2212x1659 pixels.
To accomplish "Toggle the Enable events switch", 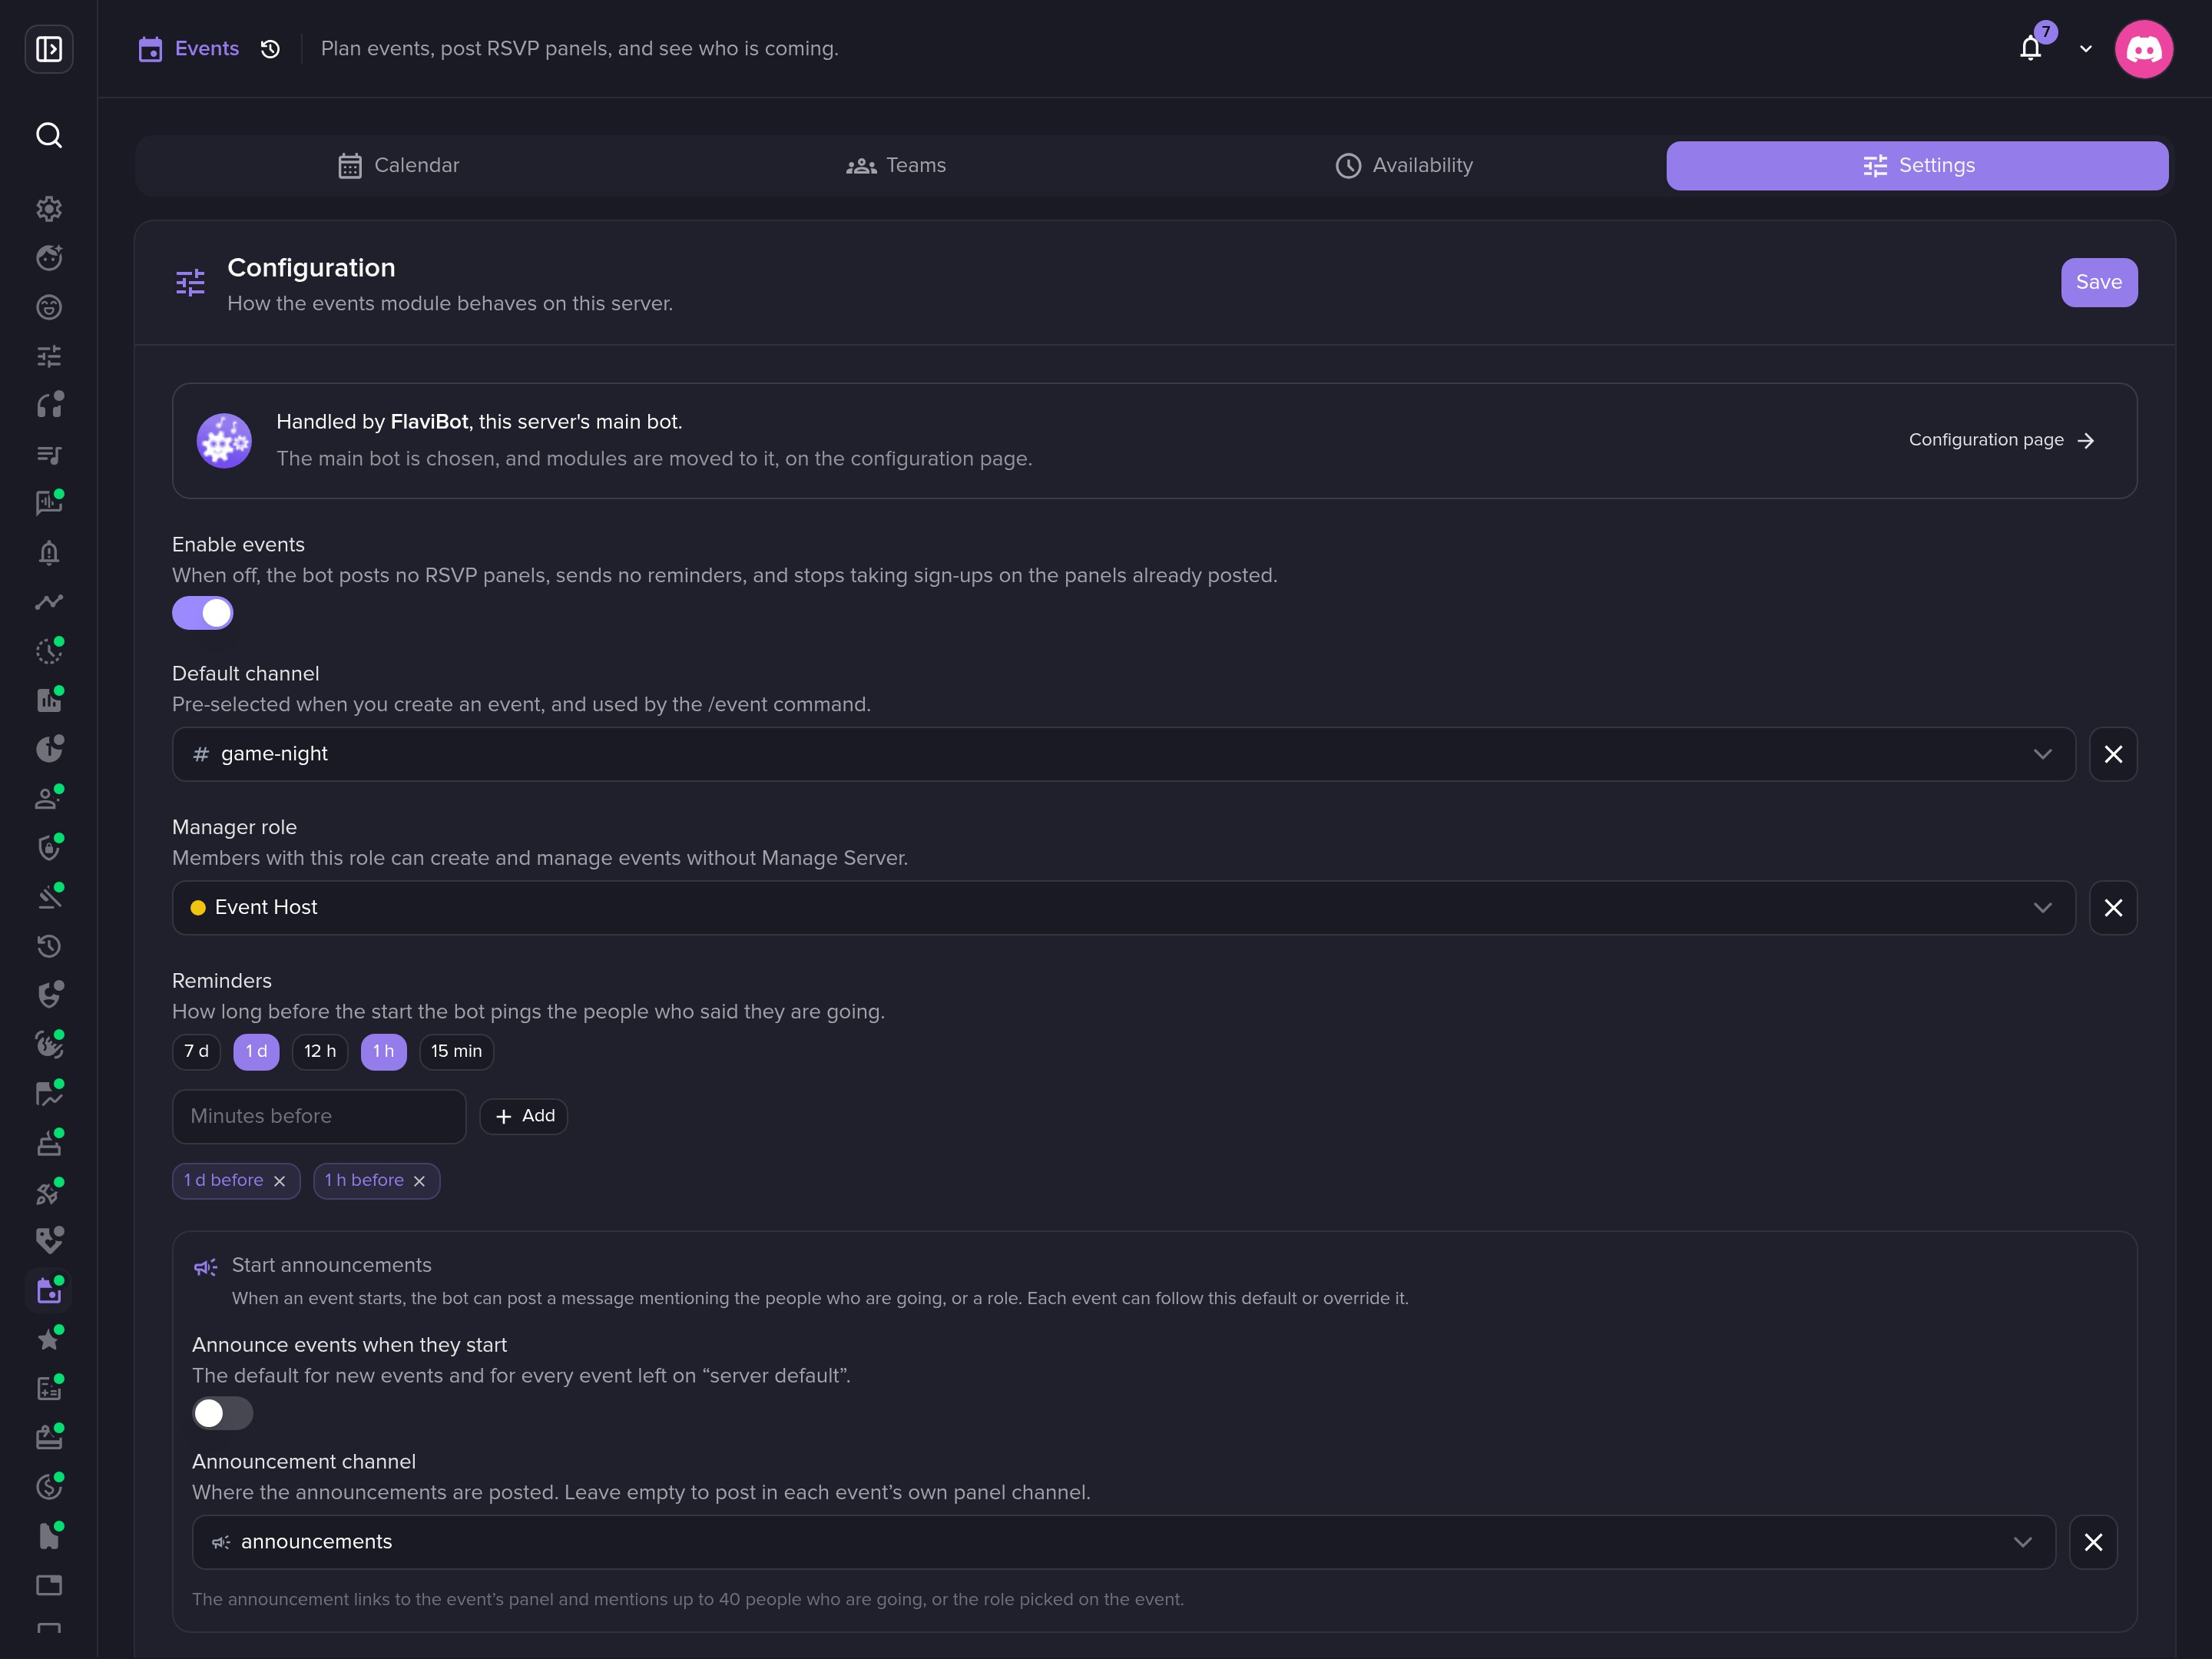I will tap(203, 613).
